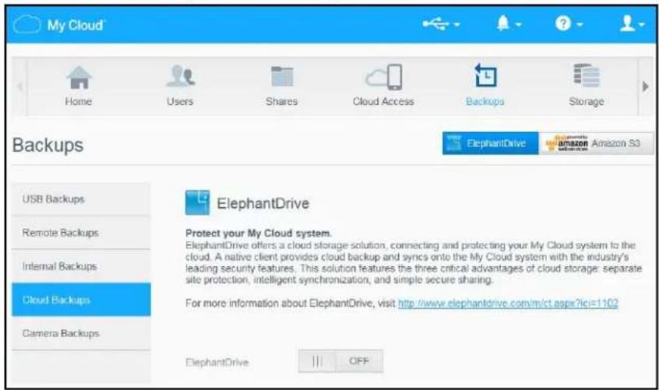
Task: Open the Storage icon
Action: tap(587, 76)
